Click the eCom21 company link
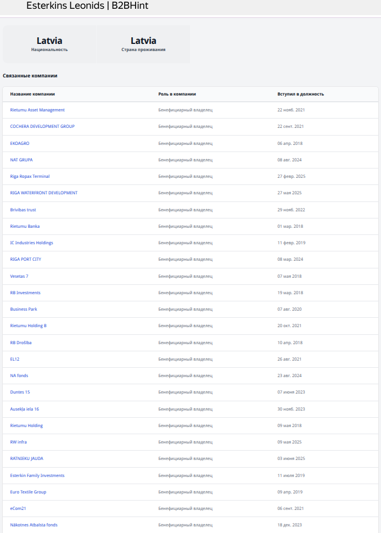The height and width of the screenshot is (533, 381). [x=18, y=508]
